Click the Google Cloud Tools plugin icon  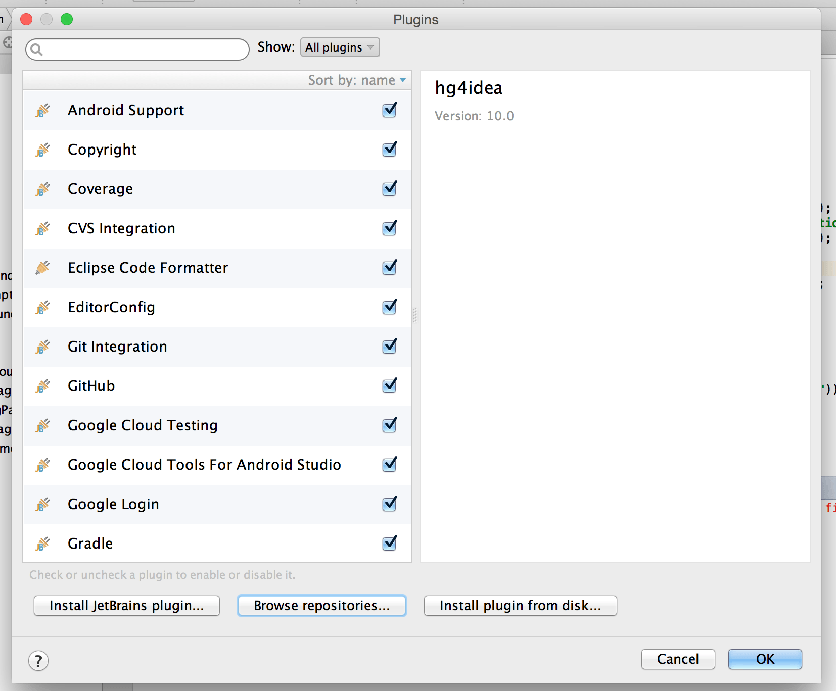[x=43, y=465]
